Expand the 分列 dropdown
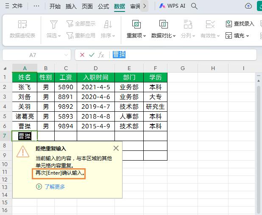Image resolution: width=262 pixels, height=215 pixels. 193,36
